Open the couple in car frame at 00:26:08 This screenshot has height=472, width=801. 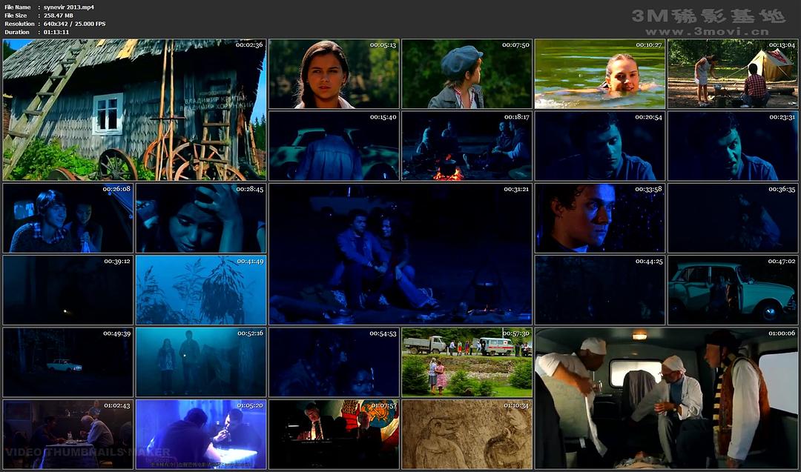(x=67, y=218)
